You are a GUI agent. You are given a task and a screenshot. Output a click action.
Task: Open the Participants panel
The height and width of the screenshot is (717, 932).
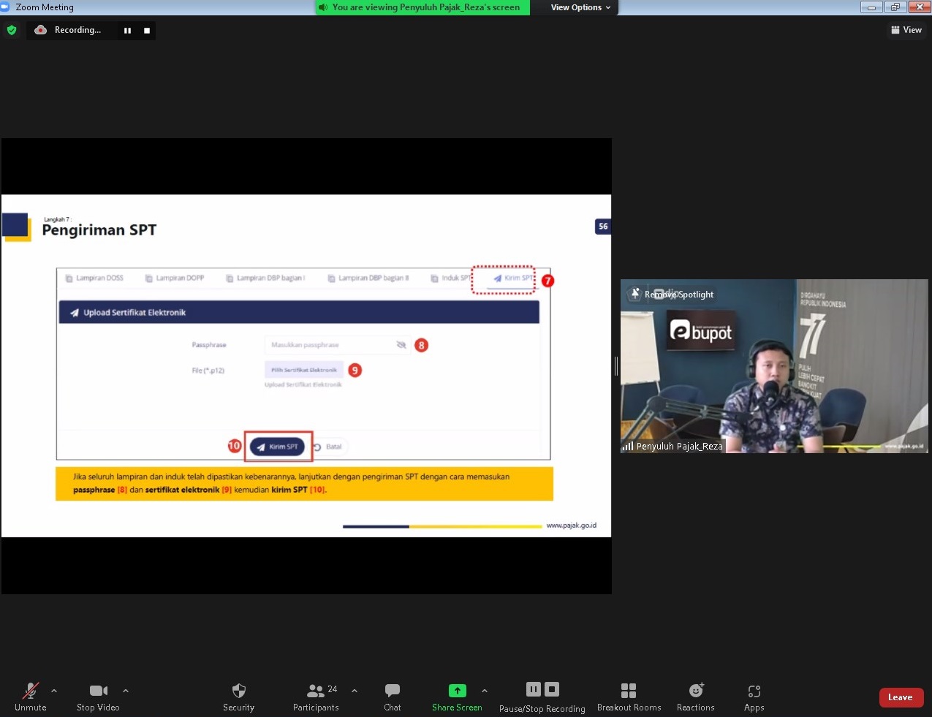click(316, 691)
